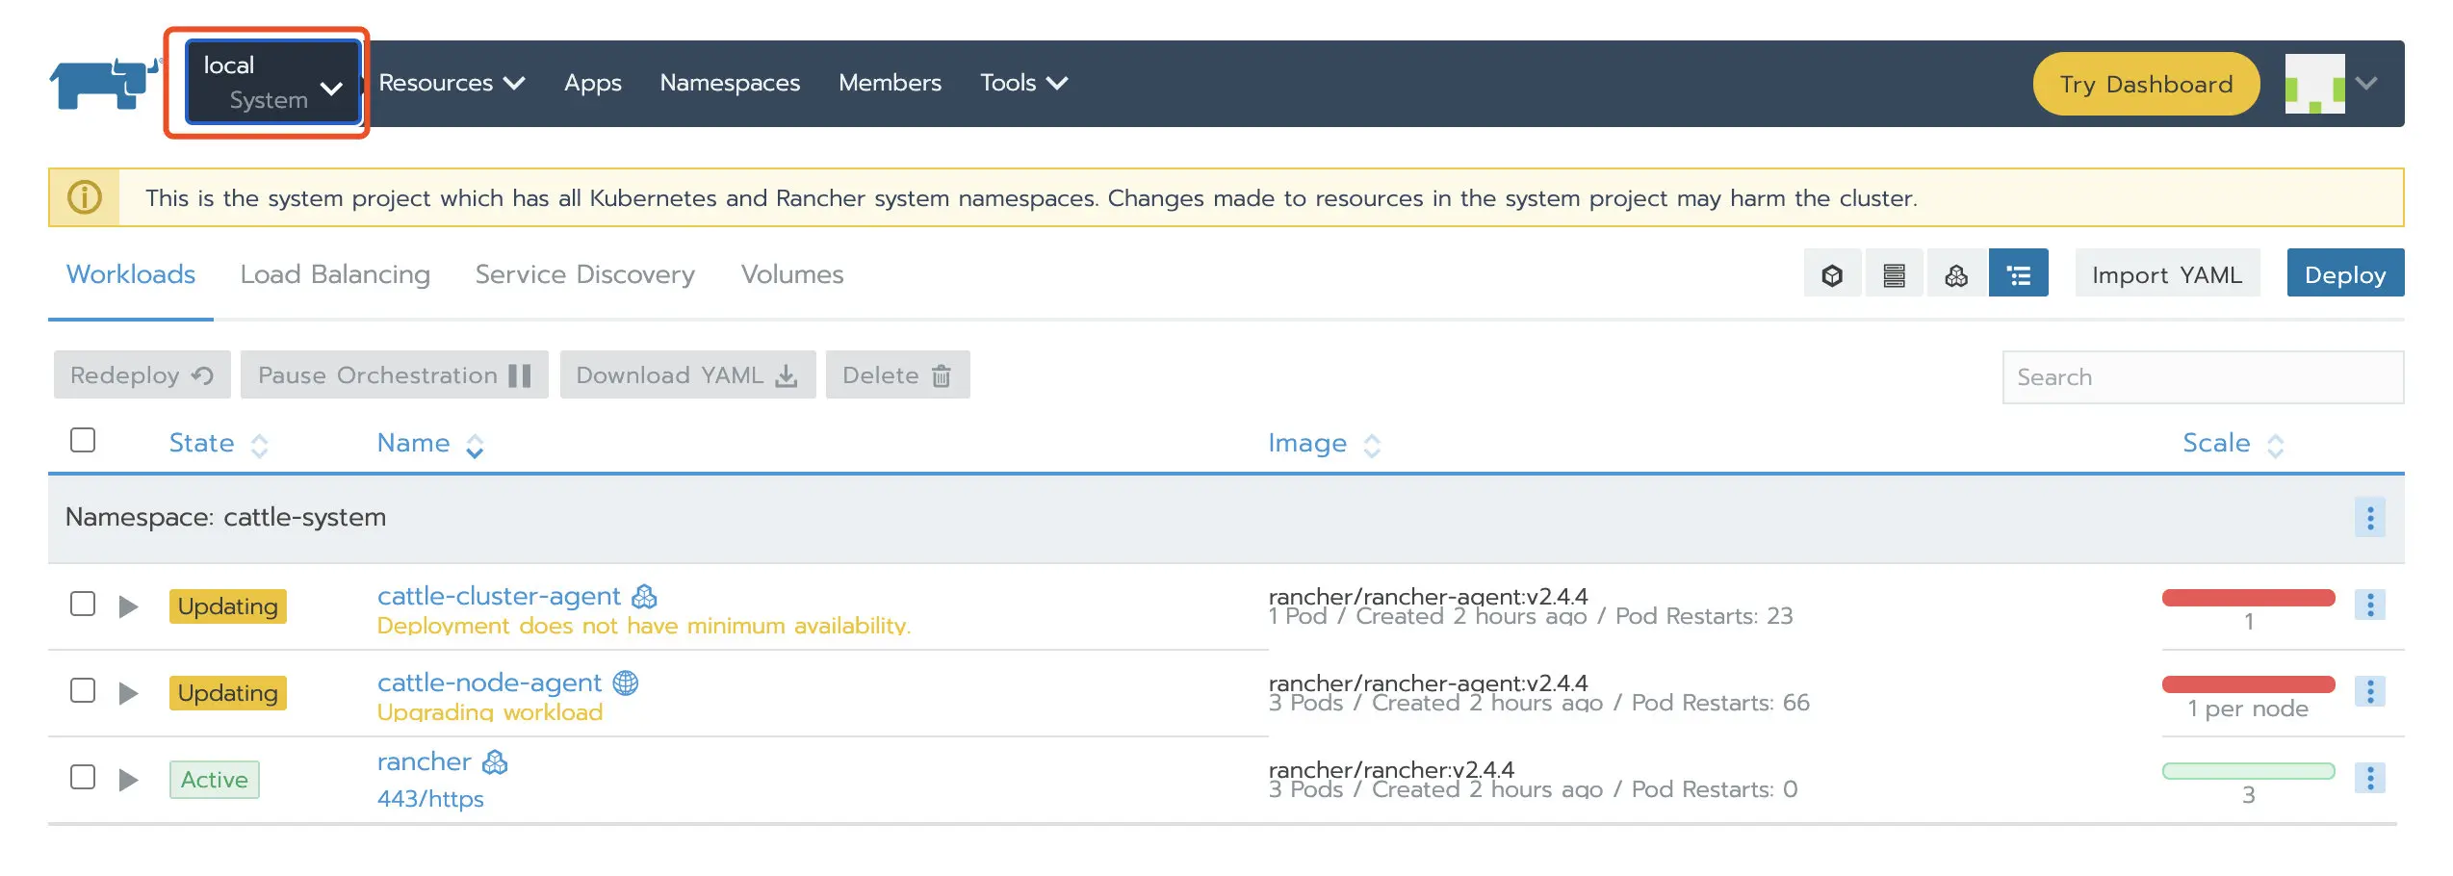The width and height of the screenshot is (2453, 876).
Task: Check the cattle-cluster-agent checkbox
Action: 83,605
